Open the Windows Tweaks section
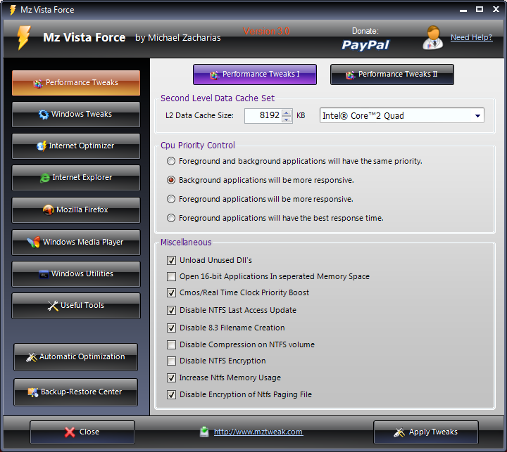The height and width of the screenshot is (452, 507). click(76, 115)
